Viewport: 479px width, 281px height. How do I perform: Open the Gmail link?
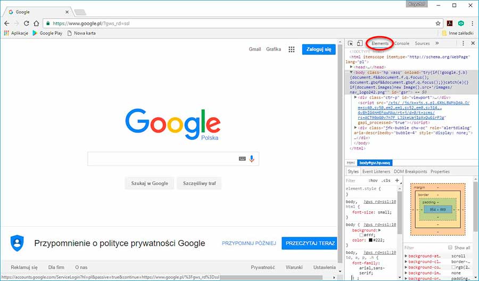pyautogui.click(x=255, y=49)
